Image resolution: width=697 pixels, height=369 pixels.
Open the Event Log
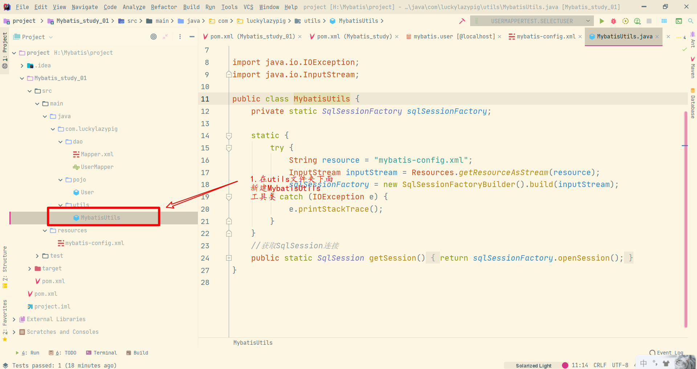[666, 353]
